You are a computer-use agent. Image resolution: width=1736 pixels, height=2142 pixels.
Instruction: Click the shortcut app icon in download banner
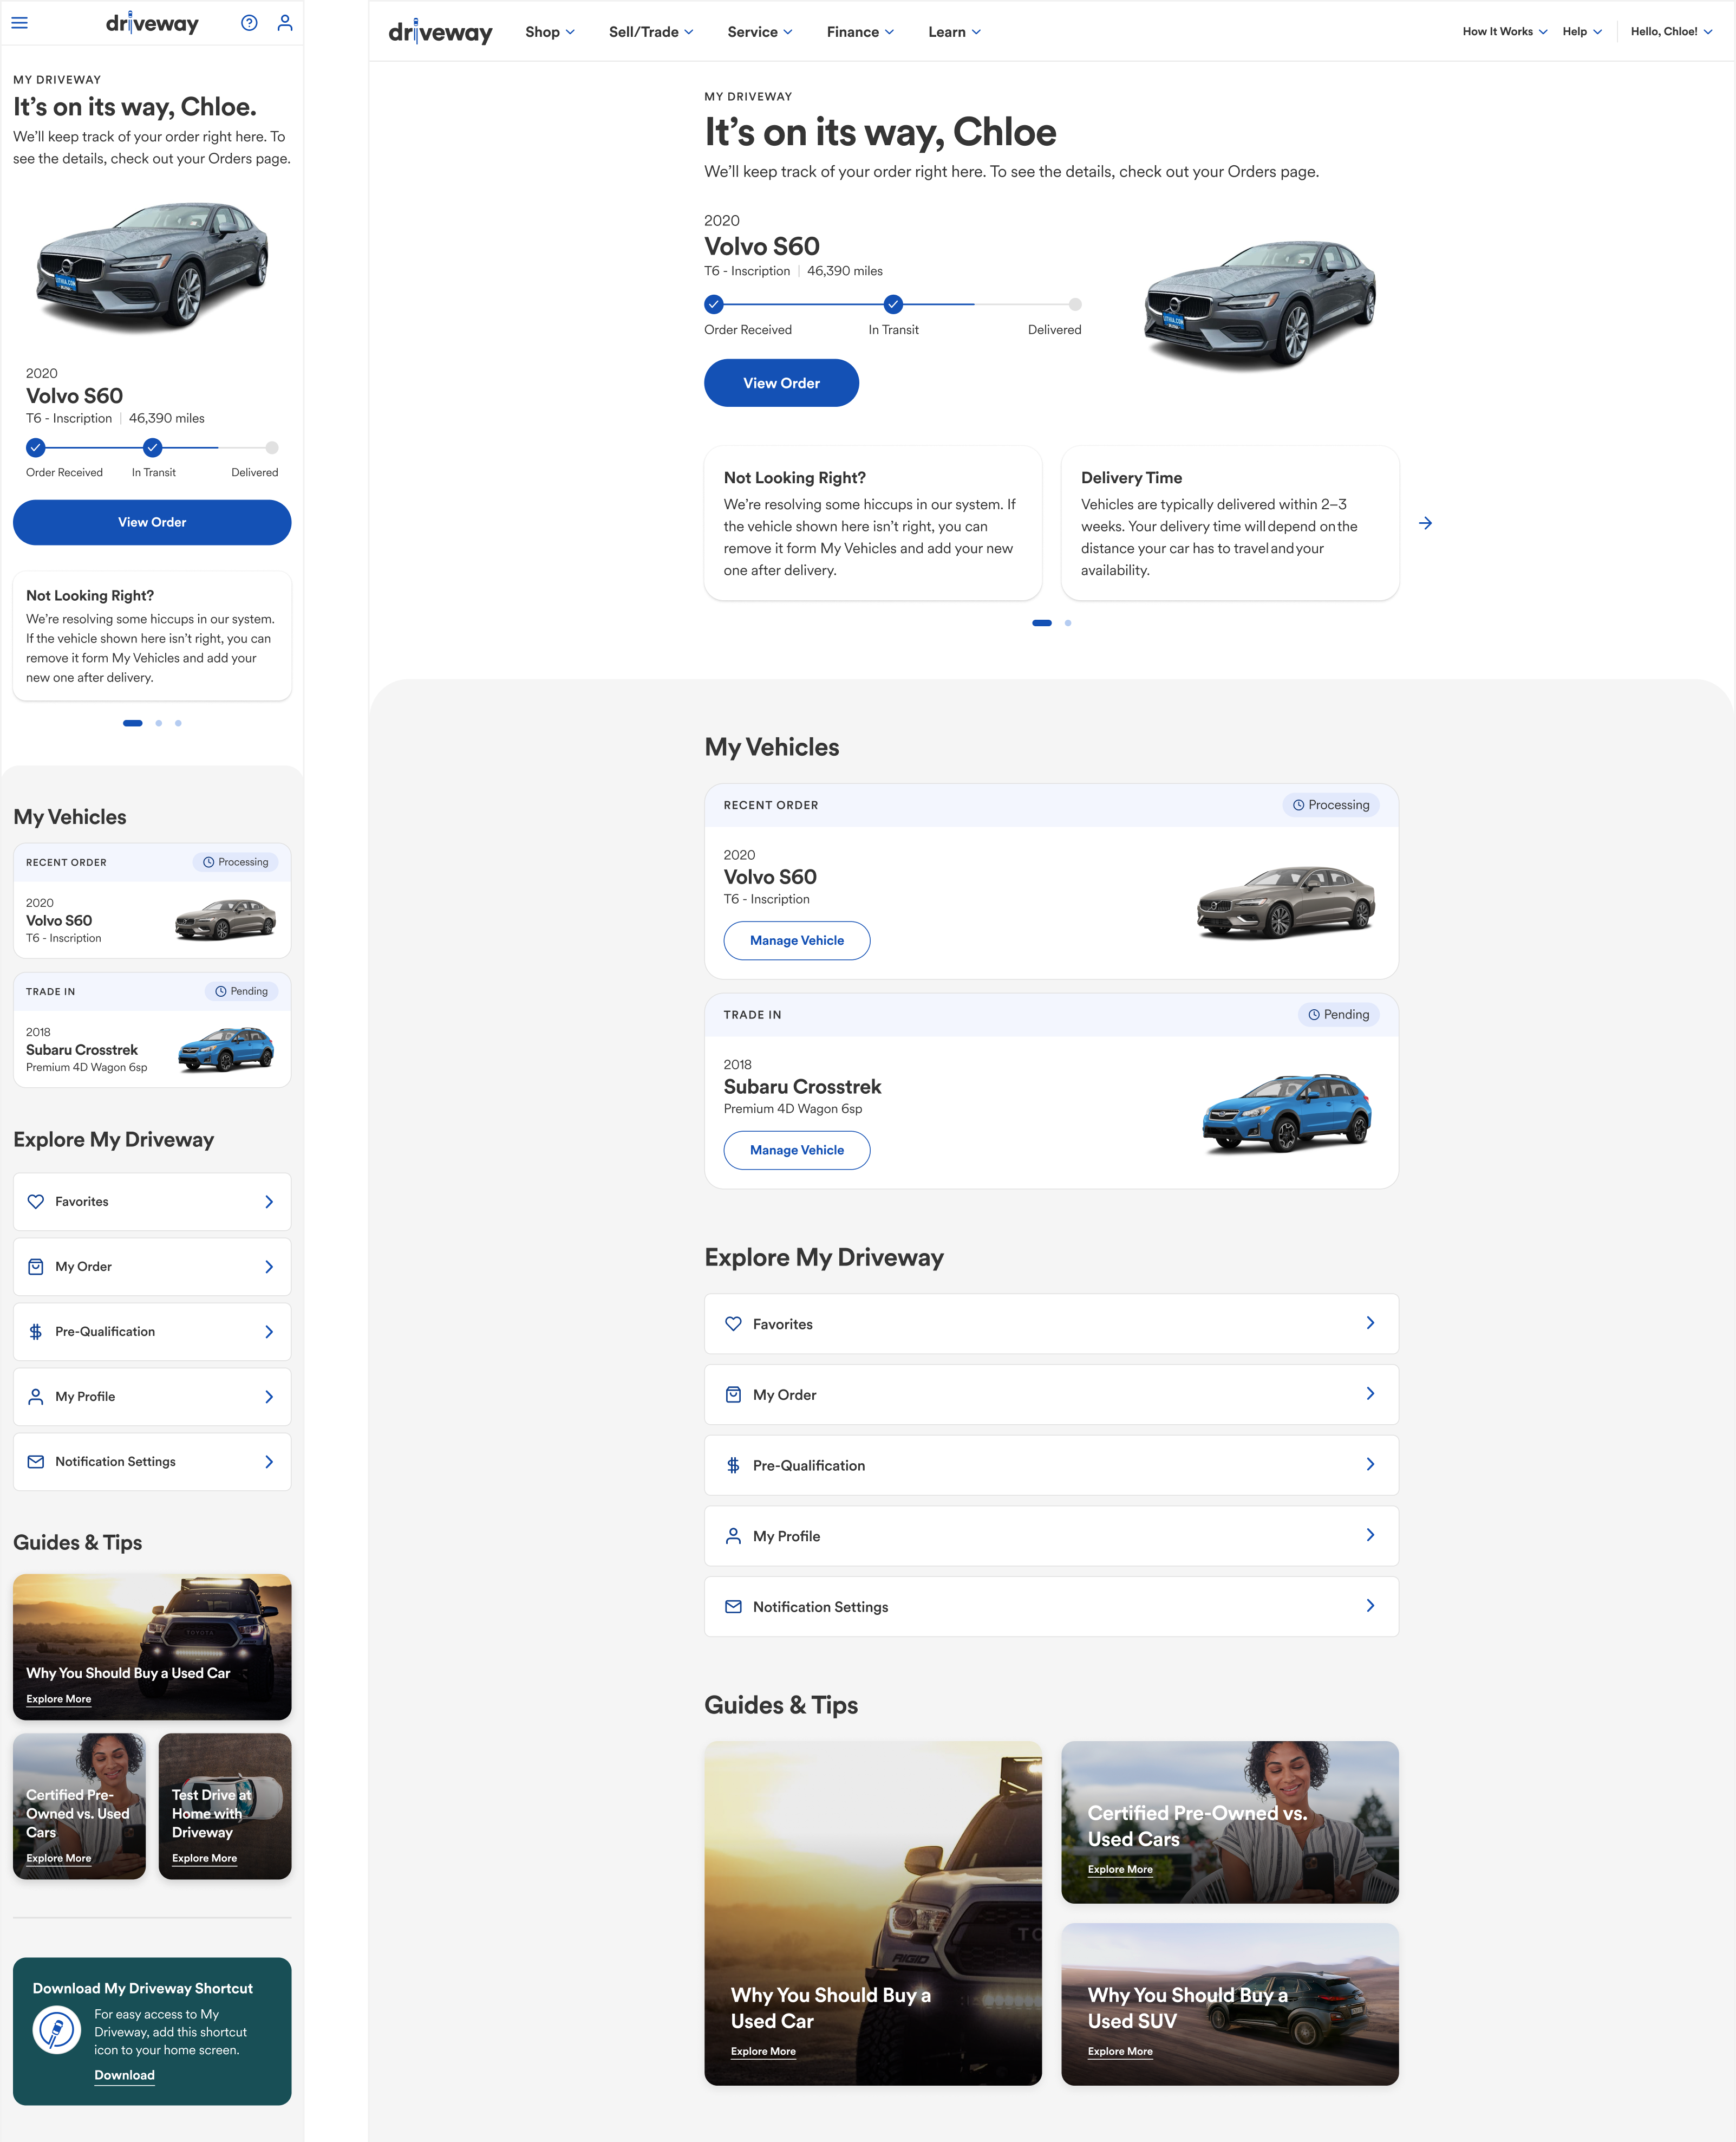coord(57,2031)
